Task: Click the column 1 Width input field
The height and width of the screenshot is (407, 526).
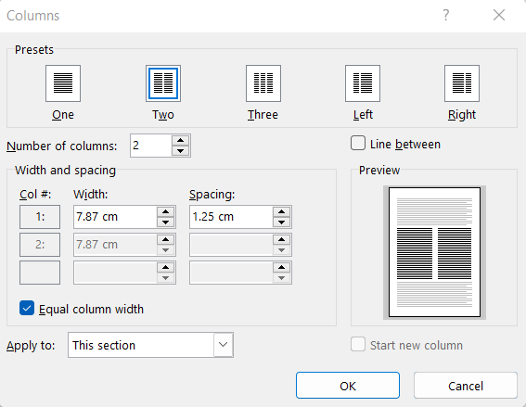Action: point(115,217)
